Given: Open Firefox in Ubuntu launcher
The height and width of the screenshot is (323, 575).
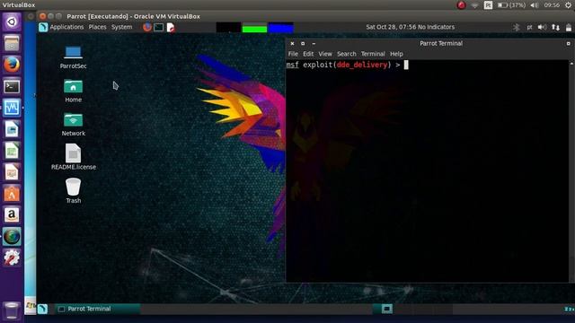Looking at the screenshot, I should [x=12, y=65].
